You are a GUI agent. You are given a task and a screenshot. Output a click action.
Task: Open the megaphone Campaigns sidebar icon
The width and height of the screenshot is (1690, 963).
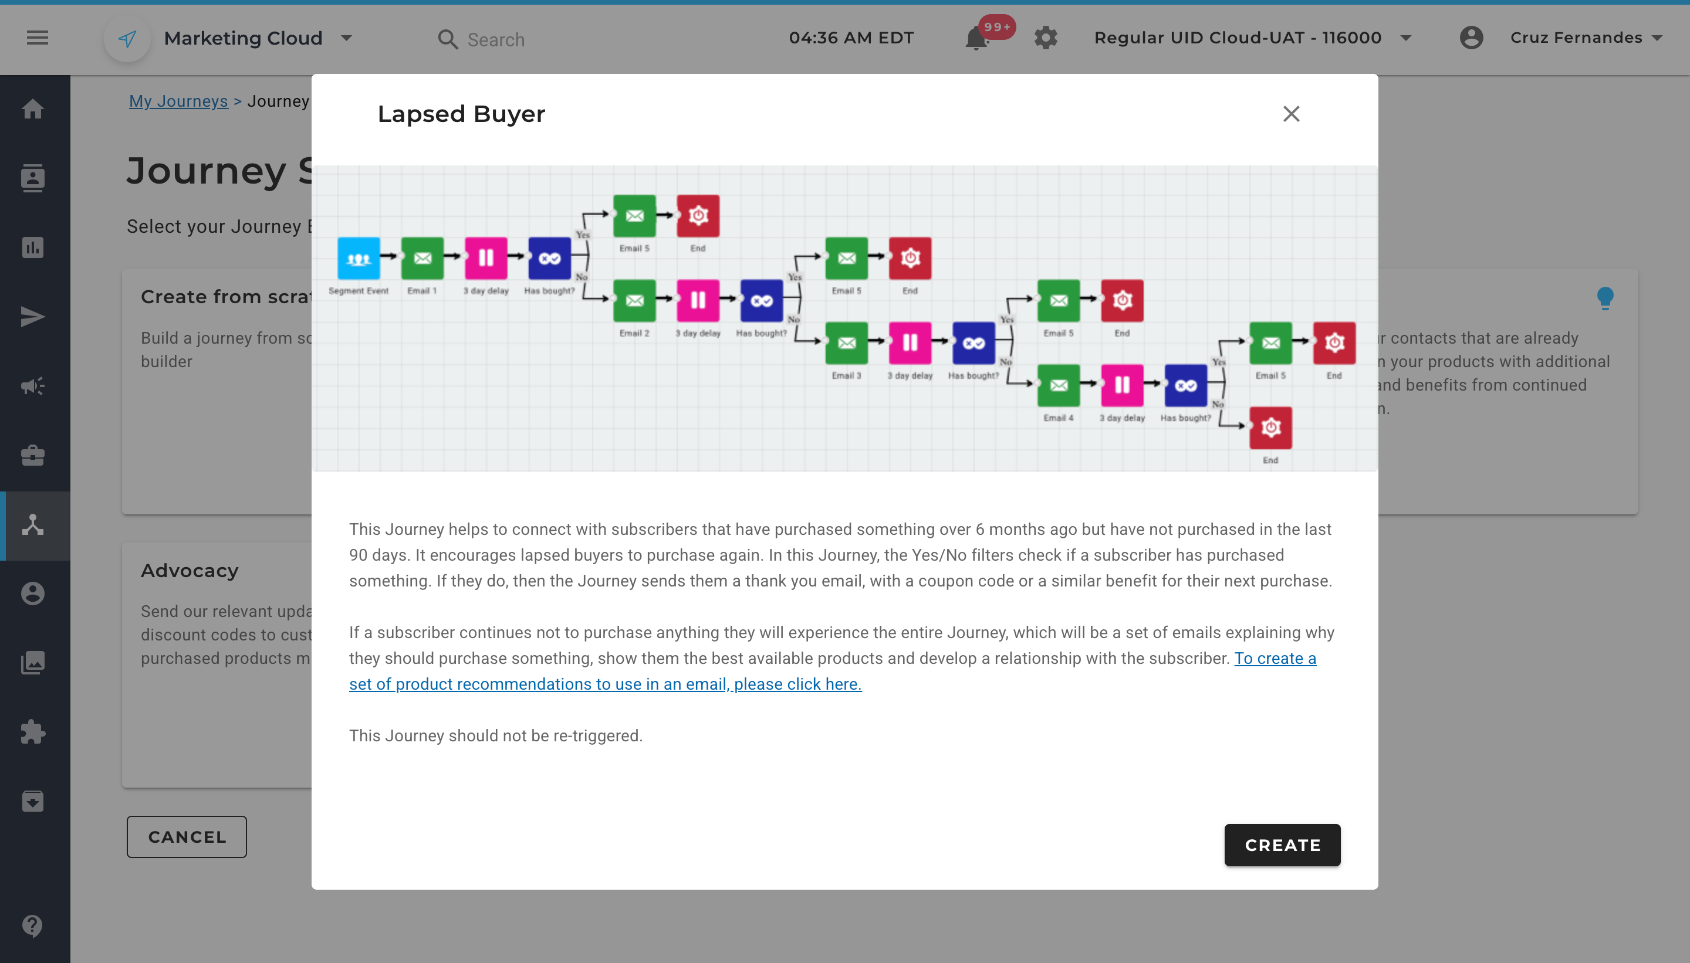point(32,385)
